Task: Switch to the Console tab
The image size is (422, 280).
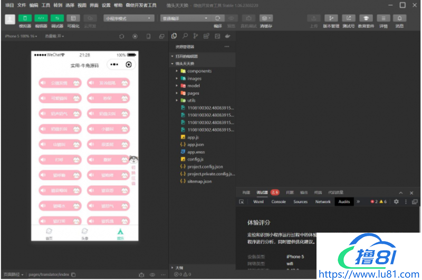Action: [279, 202]
